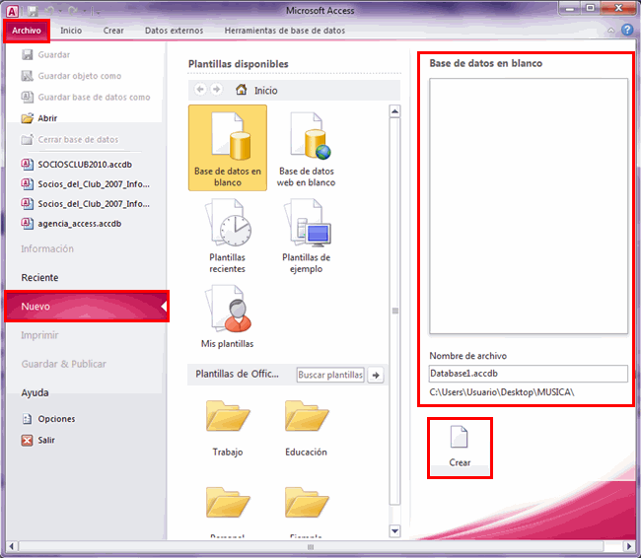Screen dimensions: 641x558
Task: Open the Datos externos tab
Action: [x=174, y=31]
